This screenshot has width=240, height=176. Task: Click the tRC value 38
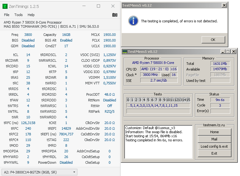(x=28, y=83)
